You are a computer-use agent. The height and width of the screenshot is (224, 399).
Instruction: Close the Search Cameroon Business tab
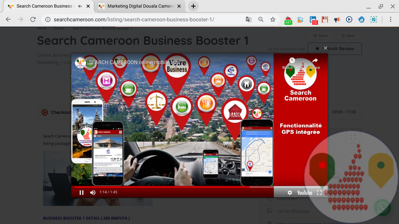click(x=88, y=6)
